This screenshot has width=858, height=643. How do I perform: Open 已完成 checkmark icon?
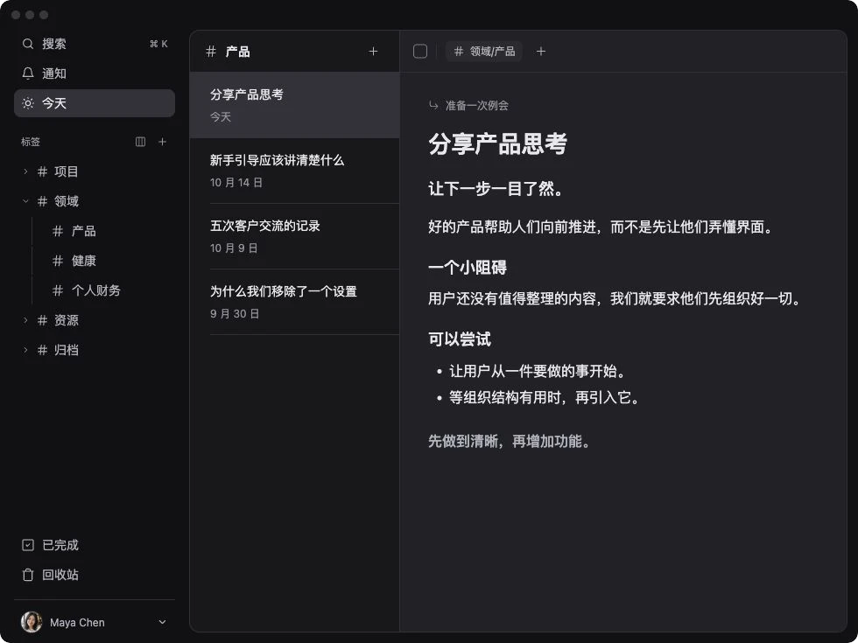coord(28,545)
